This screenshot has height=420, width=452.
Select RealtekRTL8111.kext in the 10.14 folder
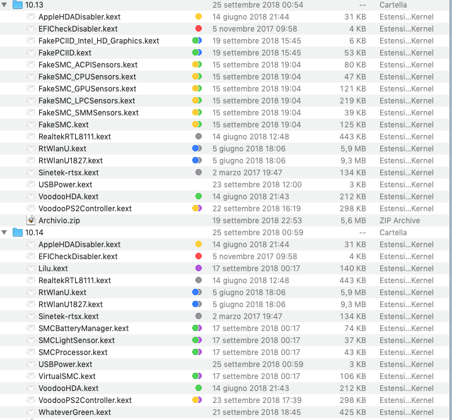(74, 281)
